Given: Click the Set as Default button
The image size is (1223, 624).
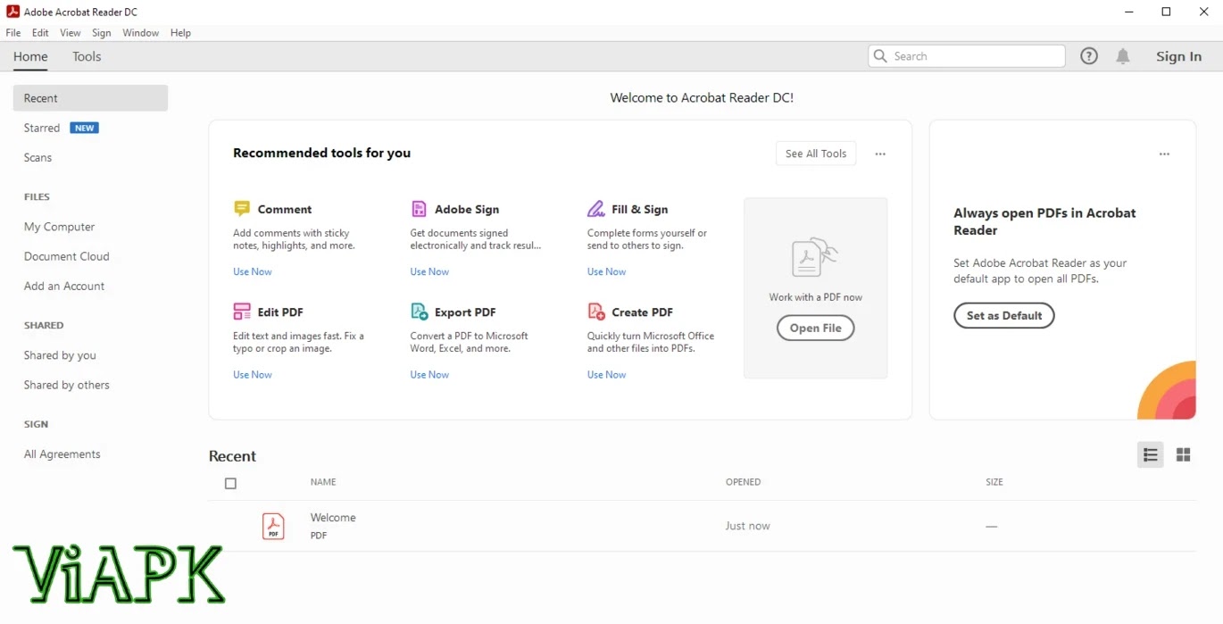Looking at the screenshot, I should click(x=1004, y=315).
